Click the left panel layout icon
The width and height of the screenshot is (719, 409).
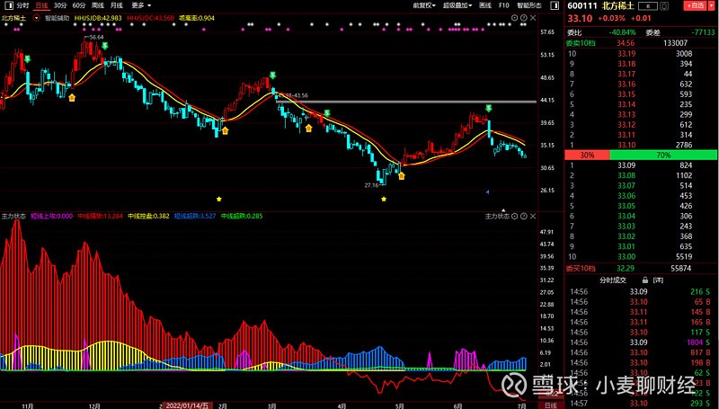click(x=8, y=5)
